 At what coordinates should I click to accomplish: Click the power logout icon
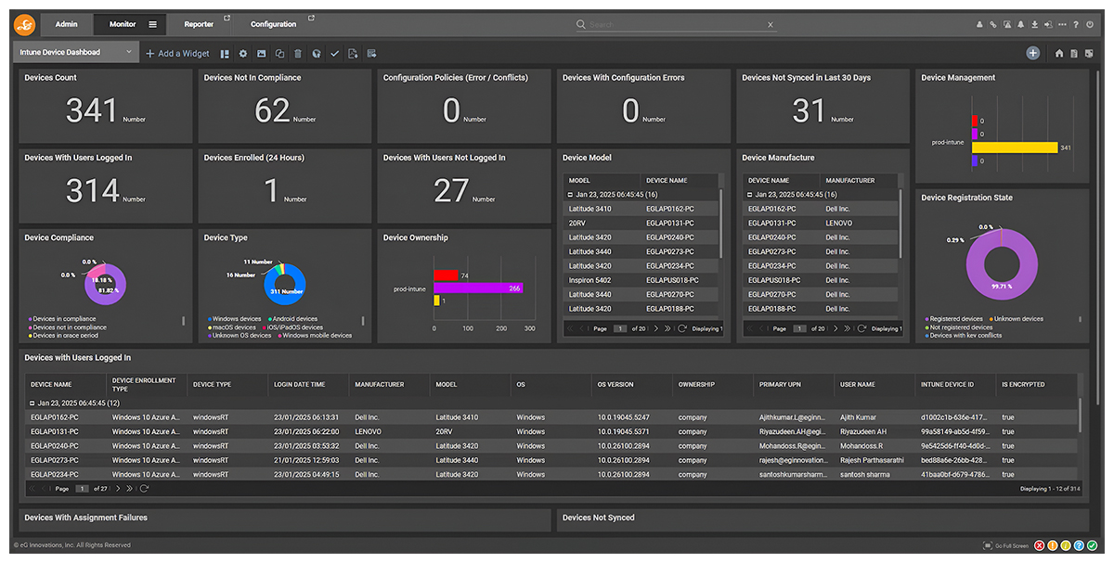(1090, 25)
